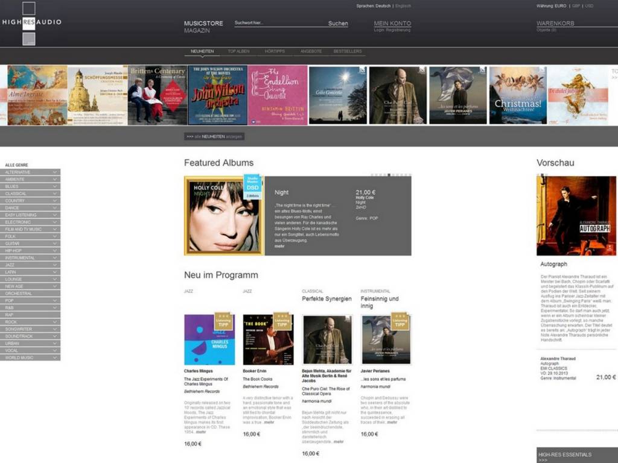Open the WARENKORB shopping cart
618x463 pixels.
(555, 24)
